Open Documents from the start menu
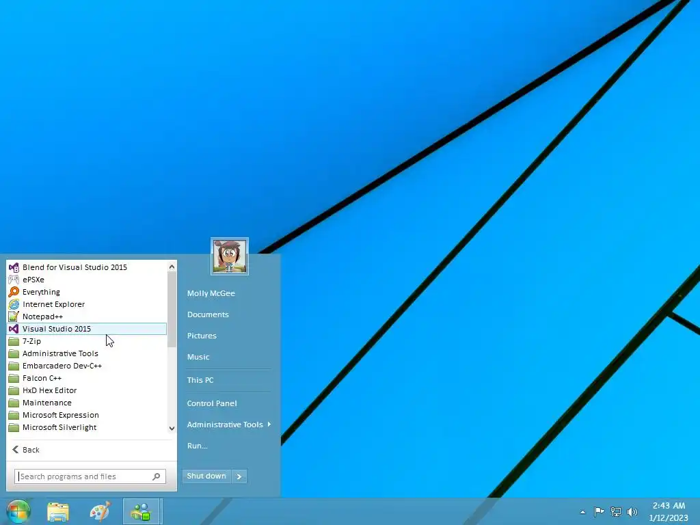Screen dimensions: 700x525 208,314
